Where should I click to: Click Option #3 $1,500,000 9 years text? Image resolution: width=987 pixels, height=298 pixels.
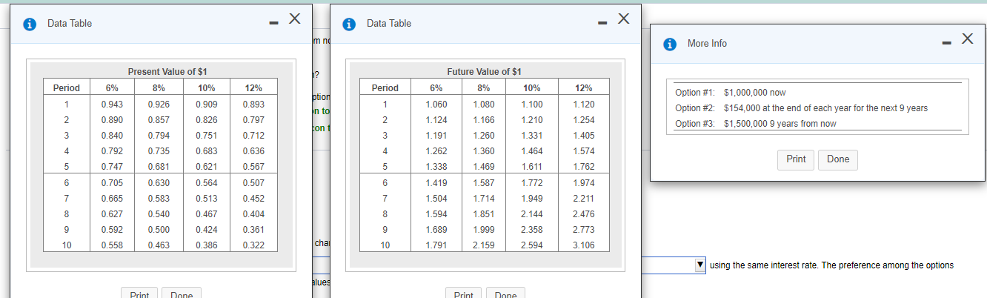click(755, 124)
